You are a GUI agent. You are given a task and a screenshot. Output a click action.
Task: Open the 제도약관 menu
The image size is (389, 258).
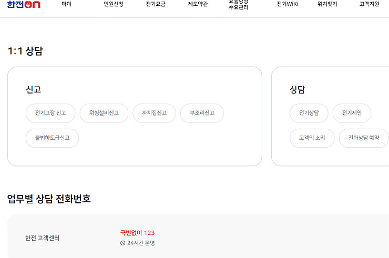(x=198, y=4)
